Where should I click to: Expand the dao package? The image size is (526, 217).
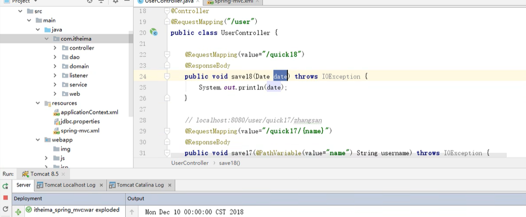(55, 57)
